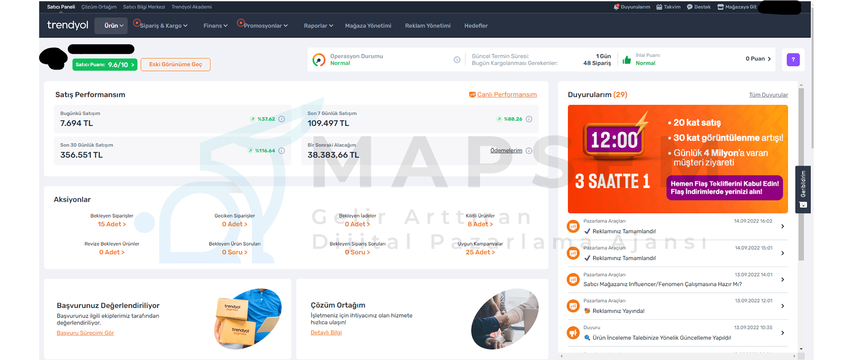Expand the Ürün dropdown menu

point(111,26)
